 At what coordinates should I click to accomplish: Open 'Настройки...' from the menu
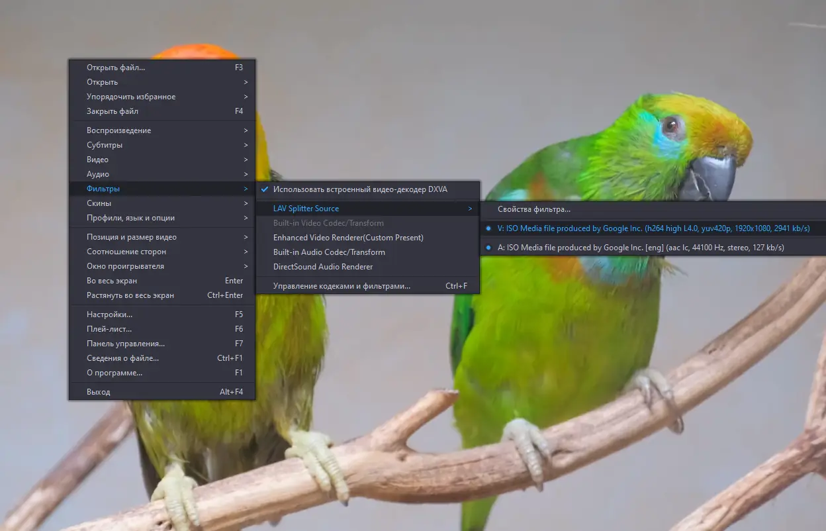(162, 314)
